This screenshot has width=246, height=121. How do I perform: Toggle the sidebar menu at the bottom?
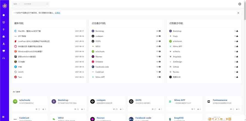pos(4,117)
